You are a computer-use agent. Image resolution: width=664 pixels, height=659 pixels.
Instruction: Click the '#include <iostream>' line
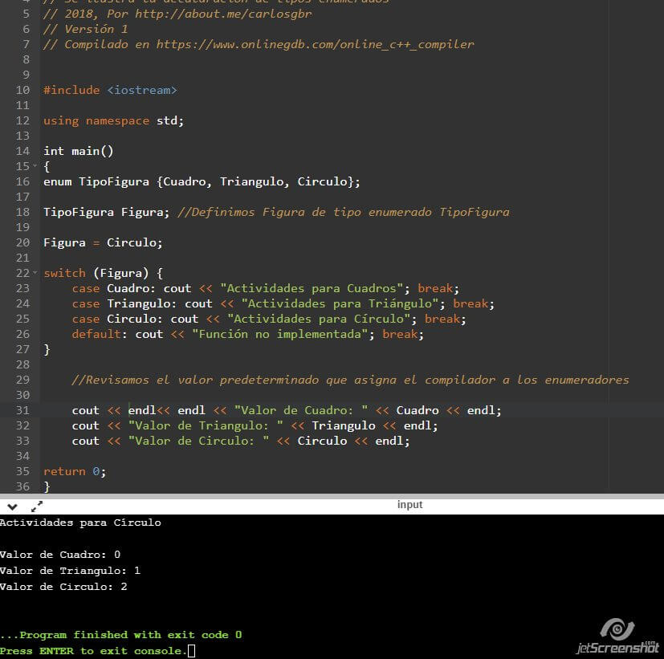(110, 90)
